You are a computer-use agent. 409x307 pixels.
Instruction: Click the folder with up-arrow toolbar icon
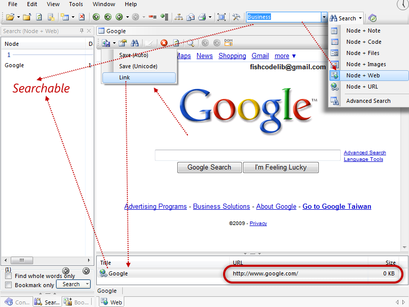point(27,17)
